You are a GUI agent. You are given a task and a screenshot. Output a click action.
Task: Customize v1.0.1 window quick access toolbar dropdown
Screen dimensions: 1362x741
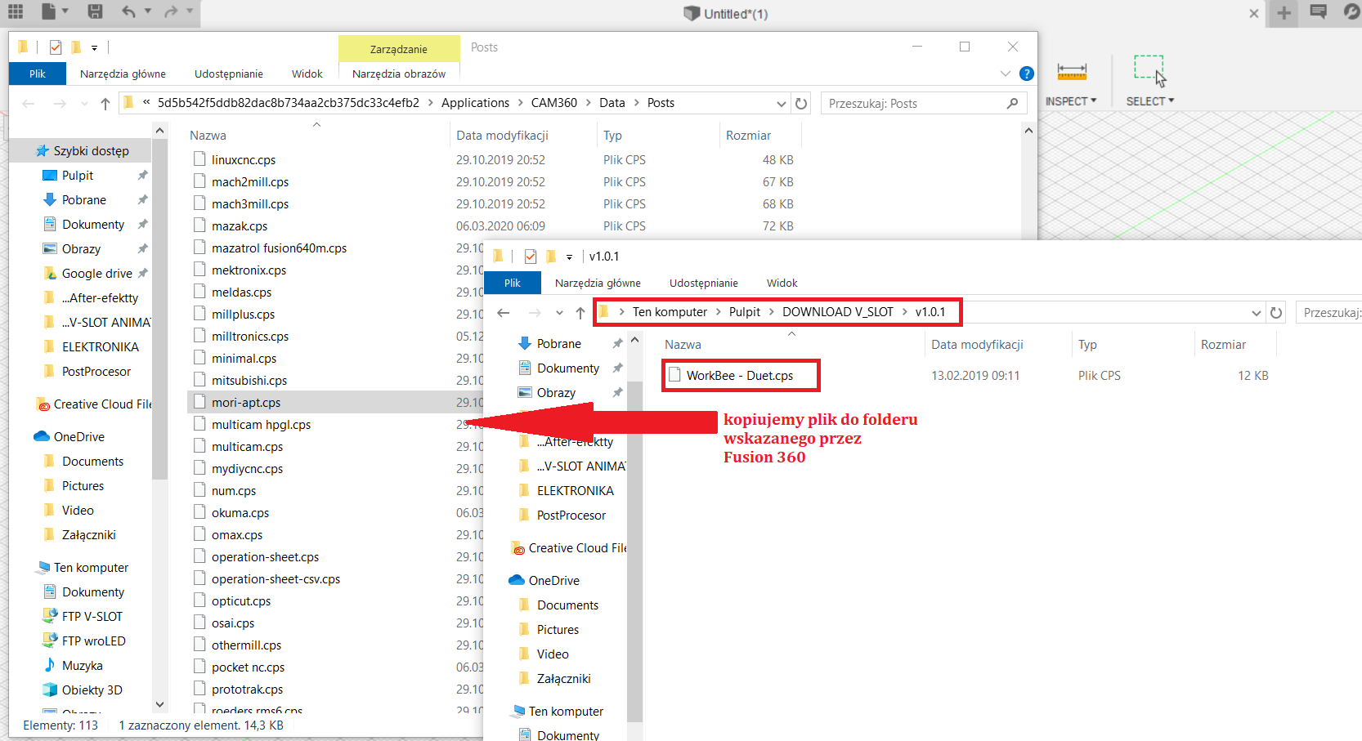coord(569,257)
